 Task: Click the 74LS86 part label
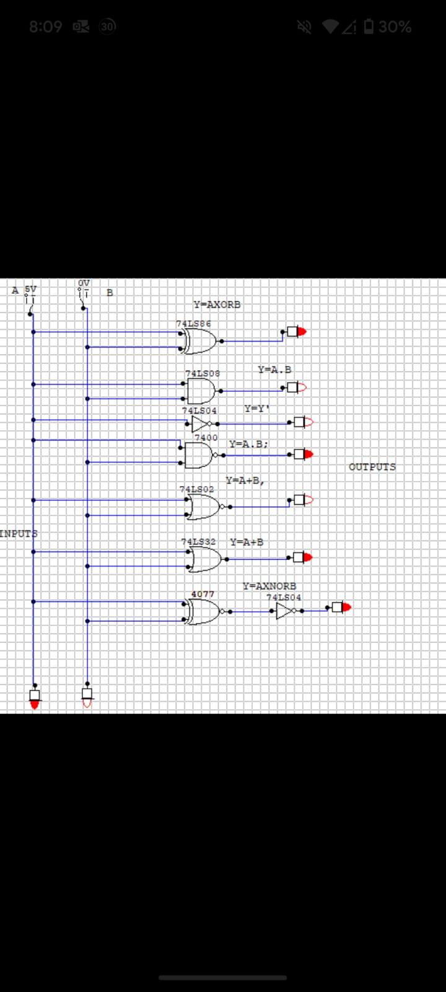193,324
